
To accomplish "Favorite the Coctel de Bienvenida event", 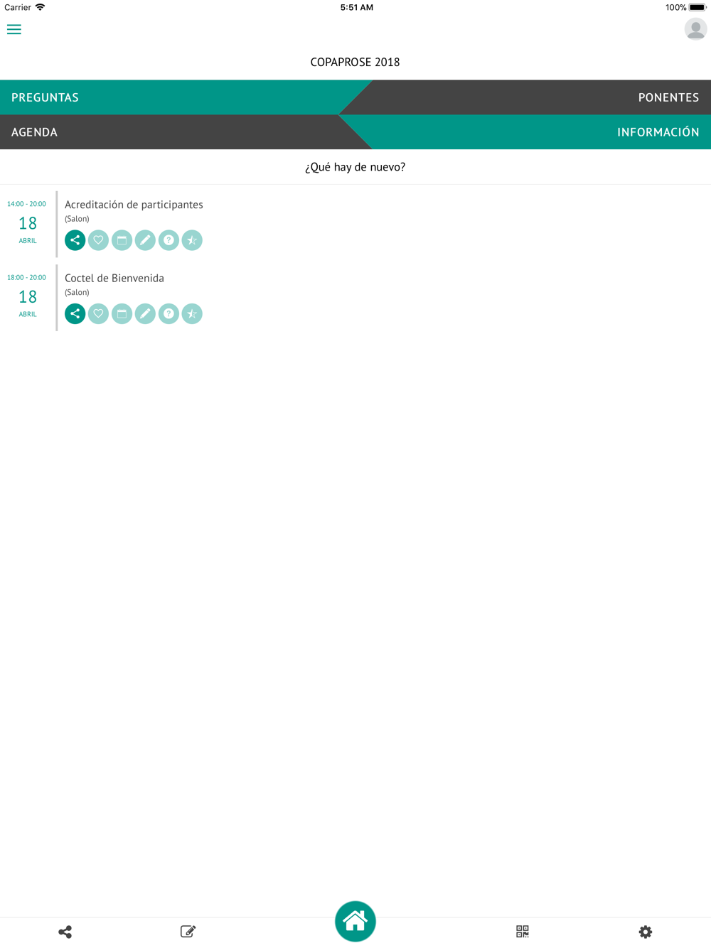I will [99, 313].
